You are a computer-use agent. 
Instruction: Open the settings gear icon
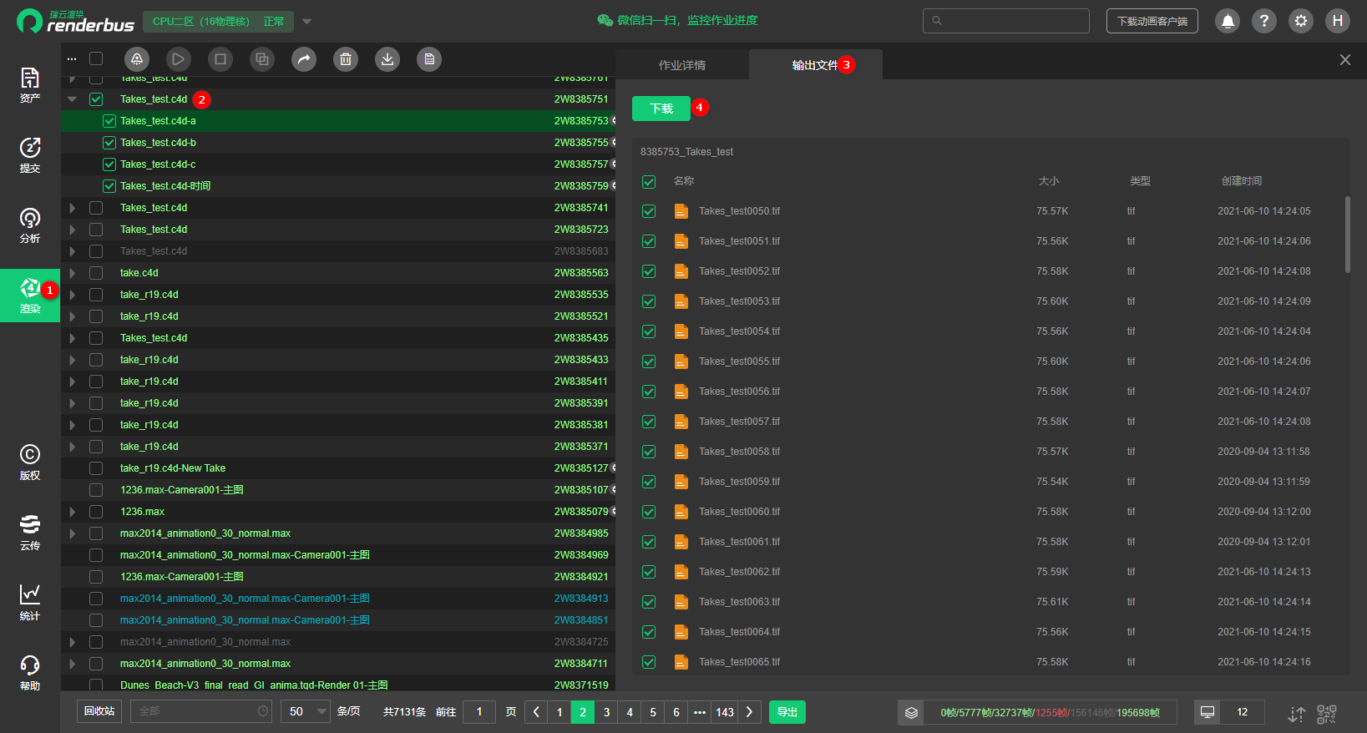1301,21
